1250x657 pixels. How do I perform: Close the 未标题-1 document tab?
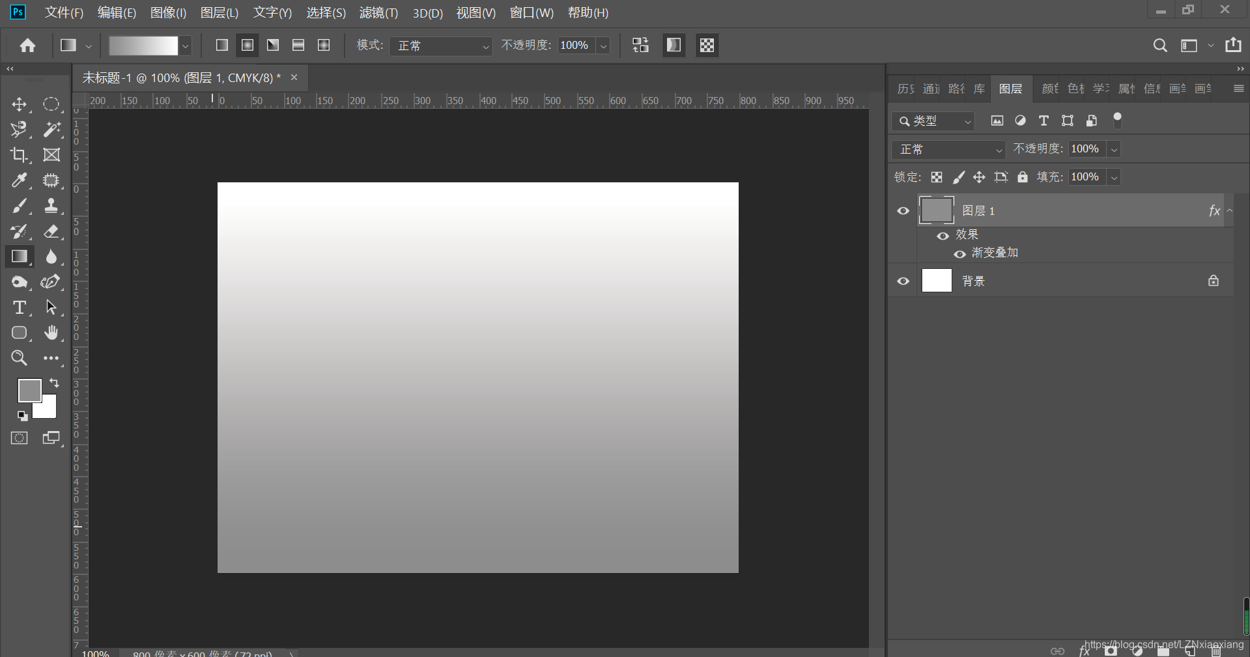pyautogui.click(x=294, y=77)
